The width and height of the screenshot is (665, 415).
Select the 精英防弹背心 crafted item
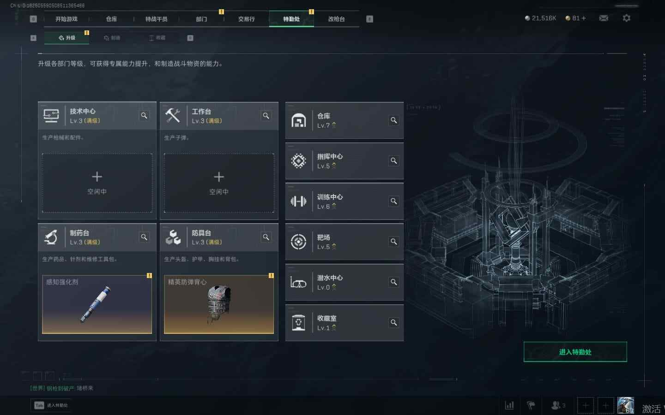click(219, 304)
